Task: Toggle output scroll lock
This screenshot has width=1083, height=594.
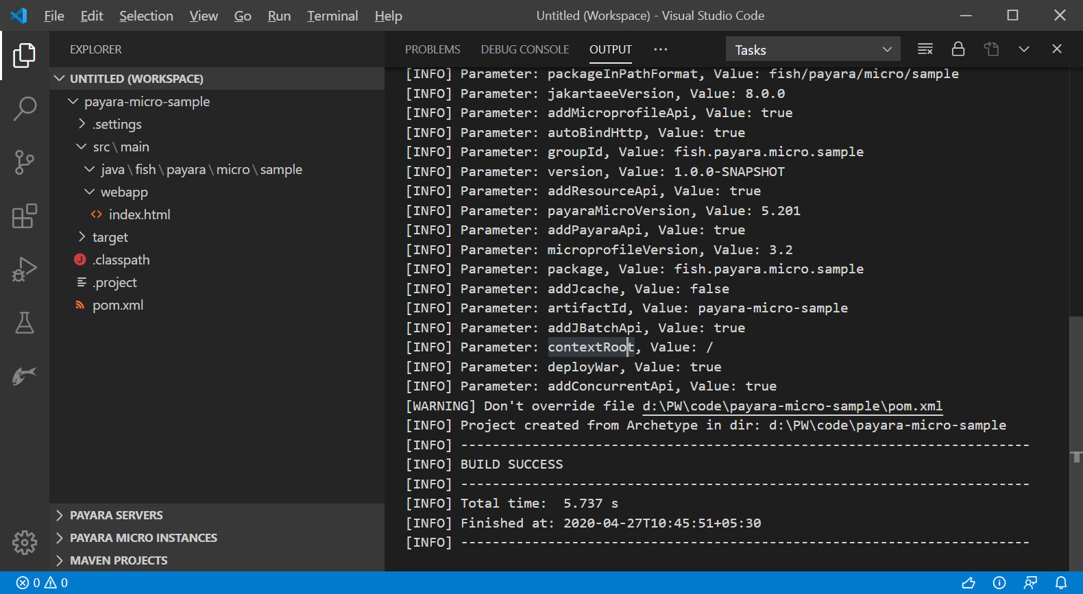Action: [958, 49]
